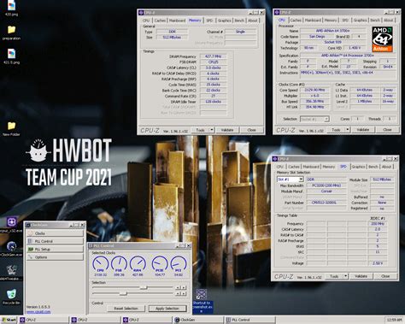The height and width of the screenshot is (324, 405).
Task: Open Graphics tab in CPU-Z CPU window
Action: point(360,20)
